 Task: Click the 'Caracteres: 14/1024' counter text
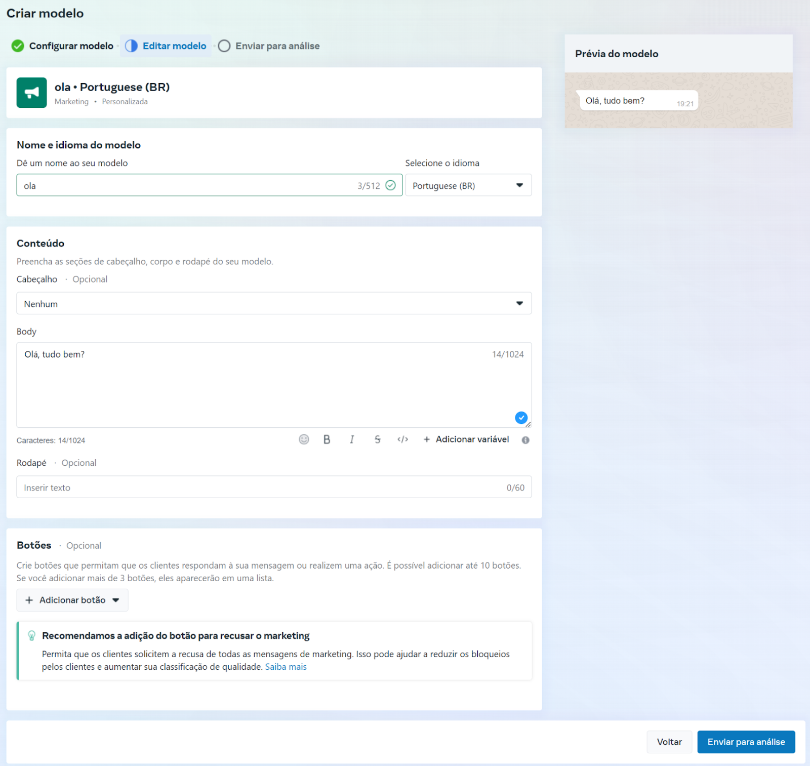[x=51, y=440]
